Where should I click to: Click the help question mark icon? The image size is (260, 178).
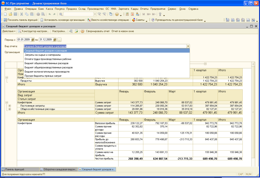click(83, 31)
